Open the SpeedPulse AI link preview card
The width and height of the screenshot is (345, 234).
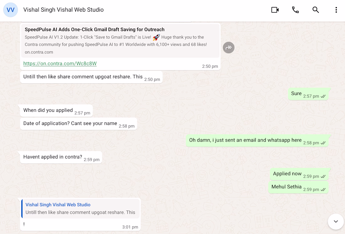point(120,41)
